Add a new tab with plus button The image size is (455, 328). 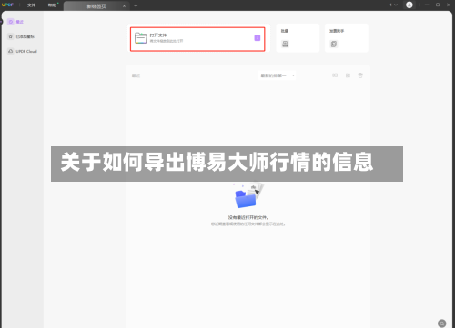136,5
